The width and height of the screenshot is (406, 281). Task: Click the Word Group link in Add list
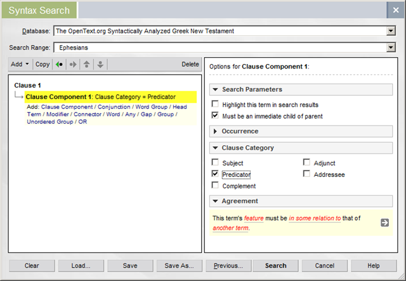(x=152, y=107)
